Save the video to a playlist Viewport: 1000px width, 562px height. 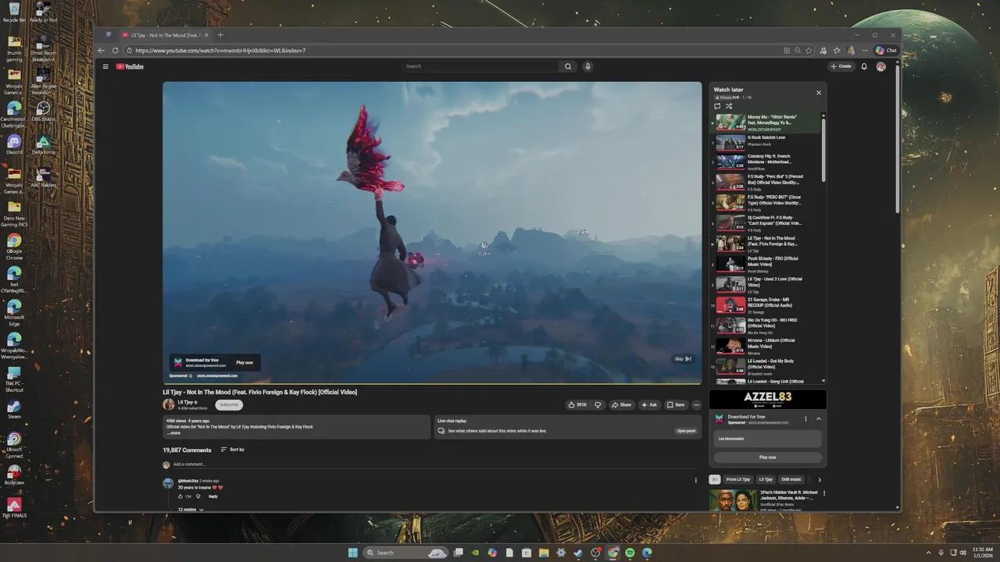click(676, 405)
